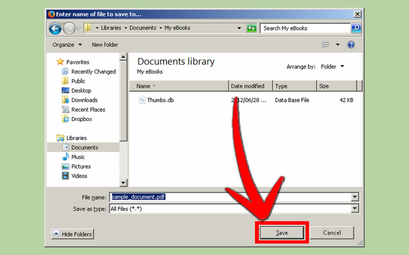
Task: Sort by the Name column header
Action: (179, 86)
